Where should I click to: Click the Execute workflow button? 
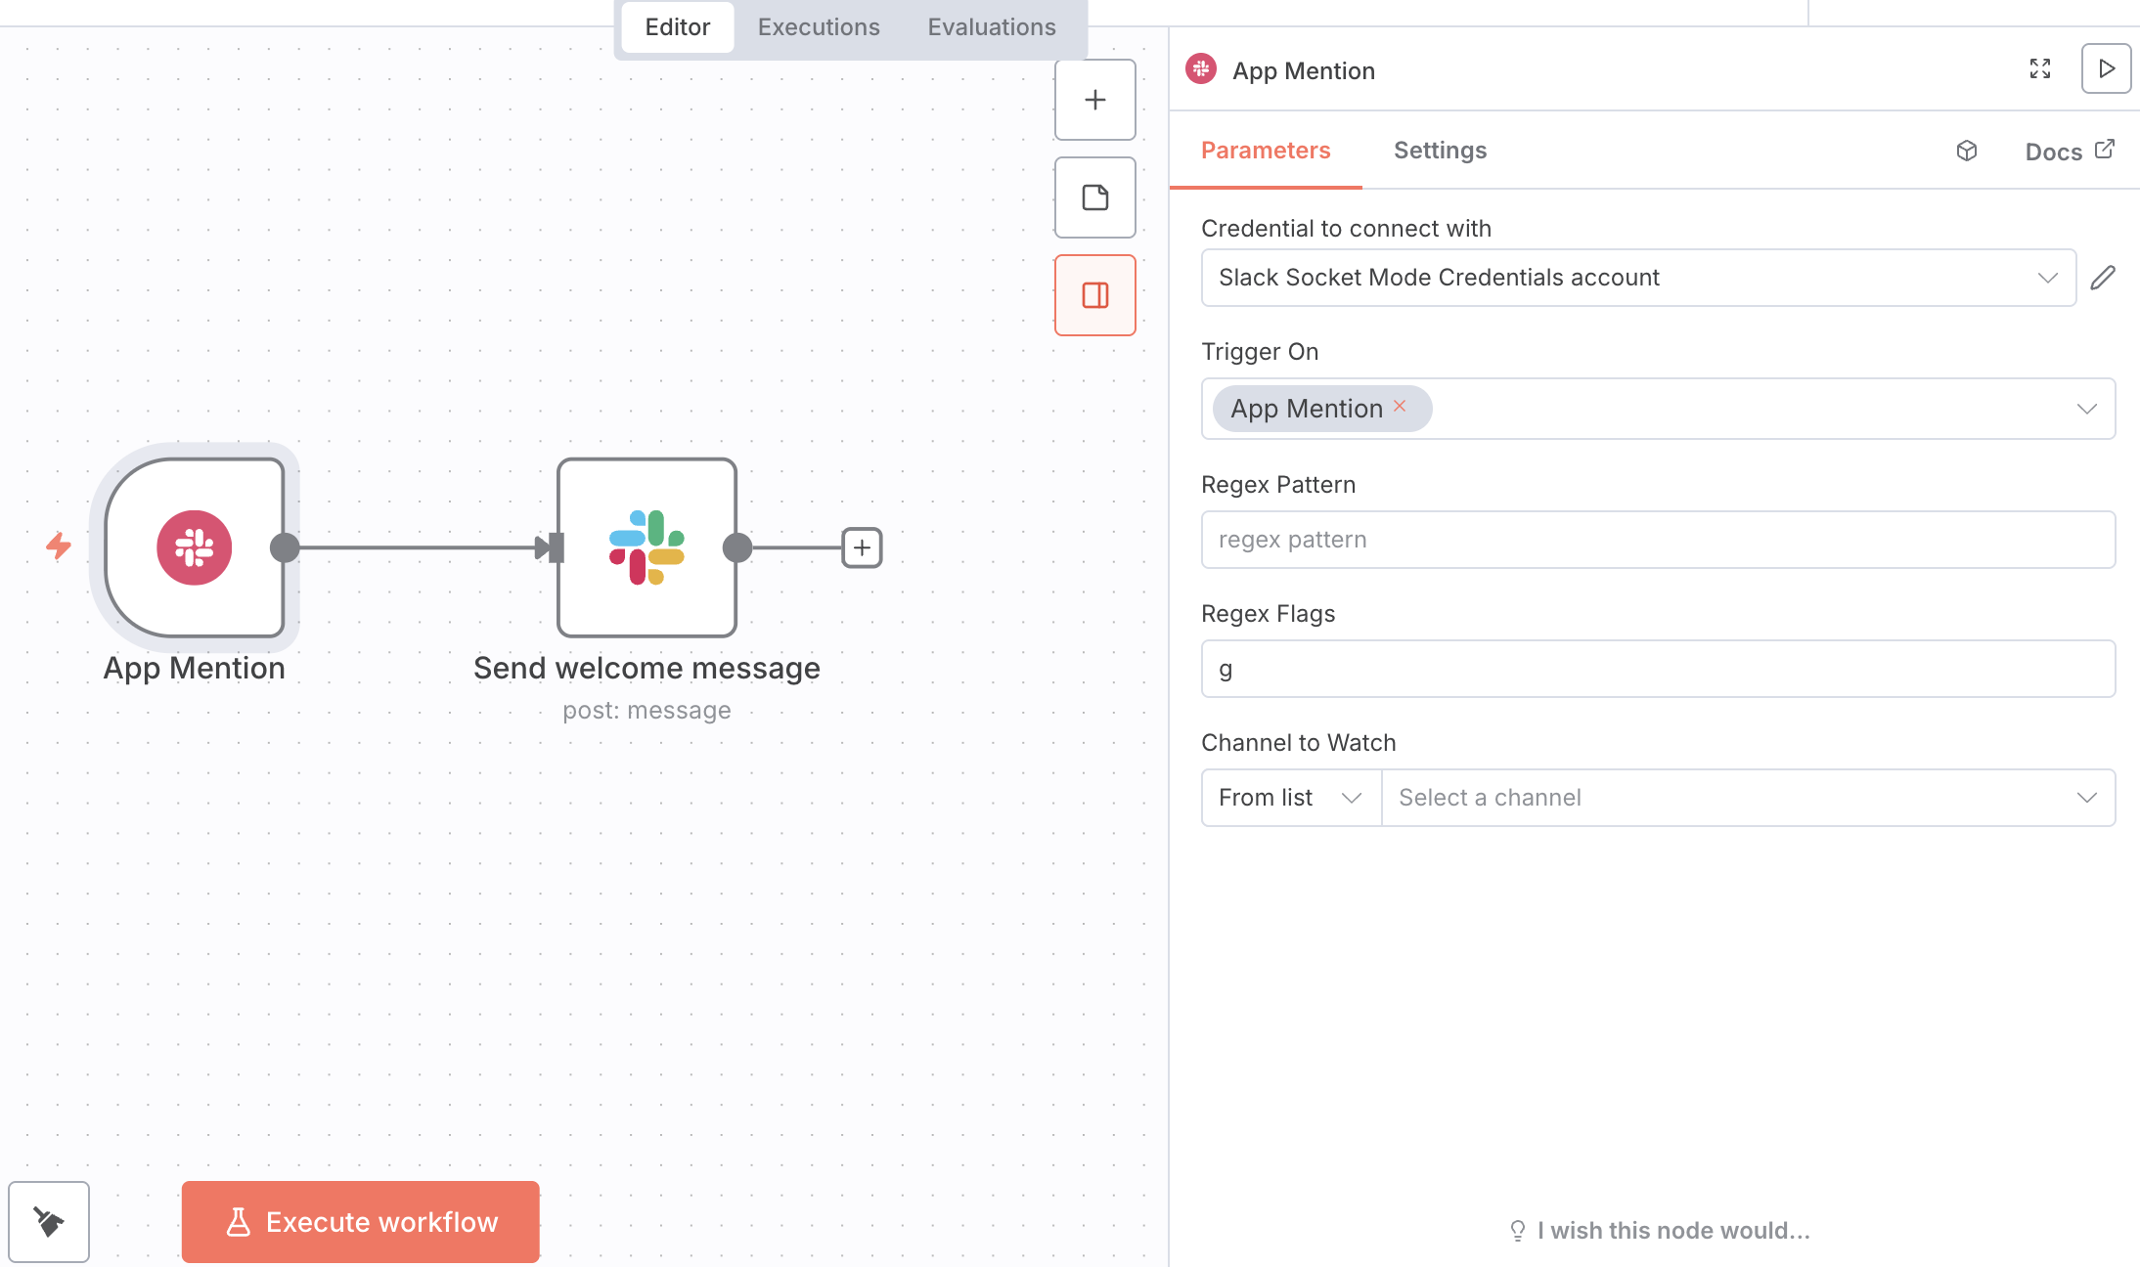360,1222
